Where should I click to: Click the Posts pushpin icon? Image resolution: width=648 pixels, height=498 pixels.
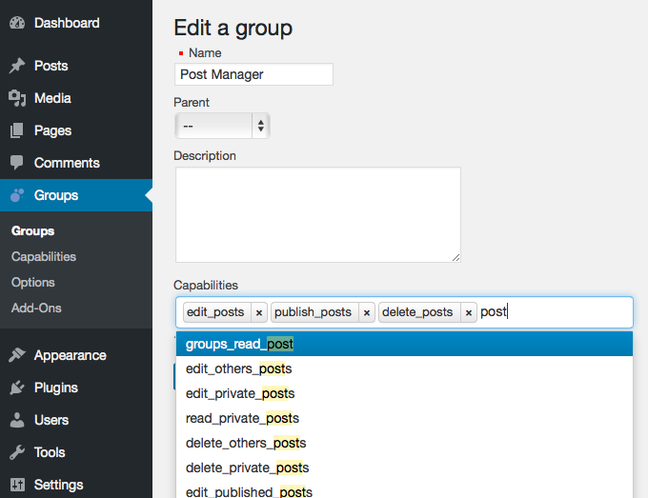pyautogui.click(x=16, y=66)
